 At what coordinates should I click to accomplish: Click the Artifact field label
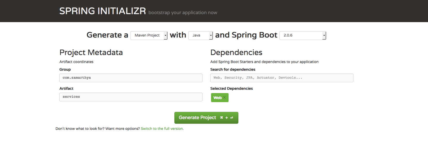(66, 88)
